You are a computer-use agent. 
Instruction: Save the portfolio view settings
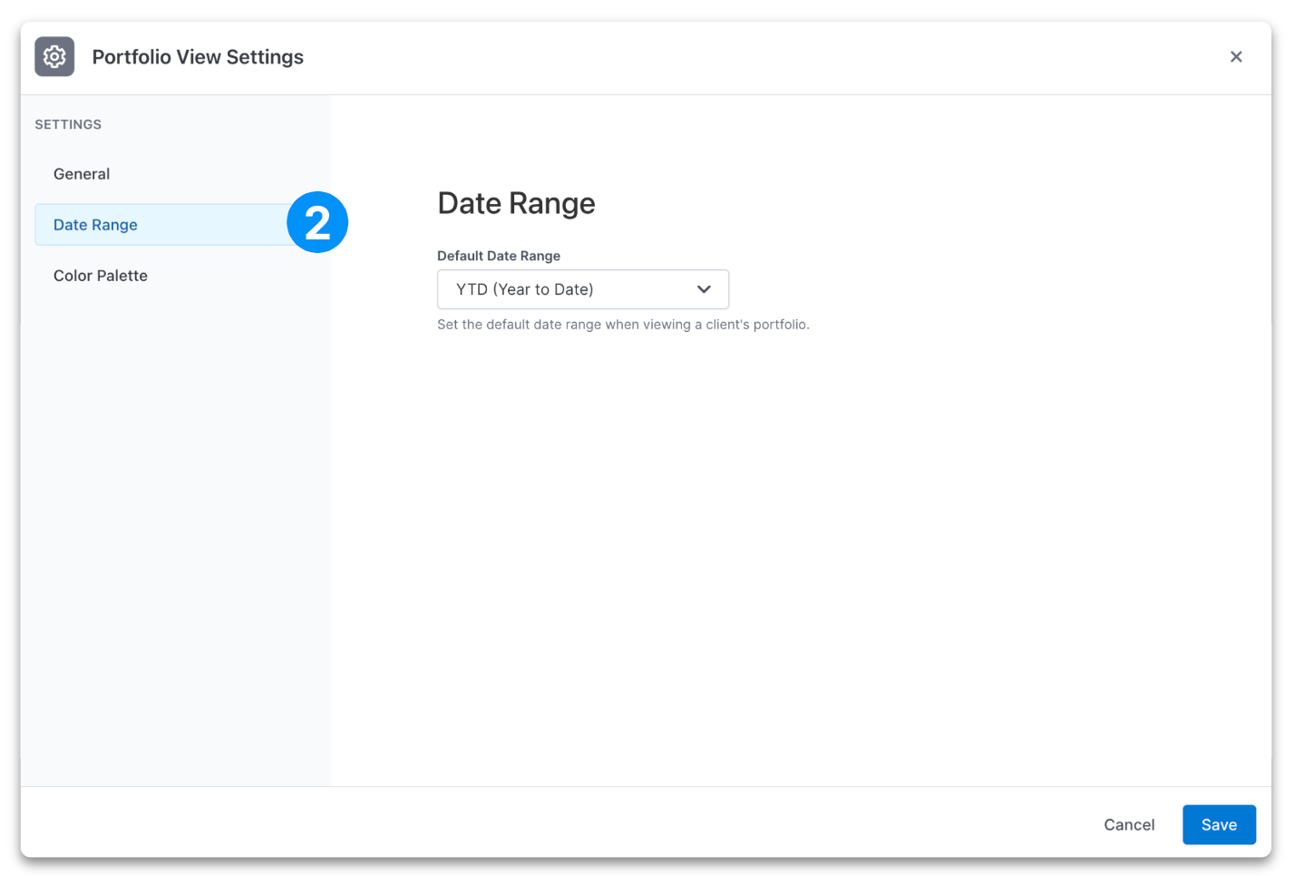click(x=1219, y=824)
